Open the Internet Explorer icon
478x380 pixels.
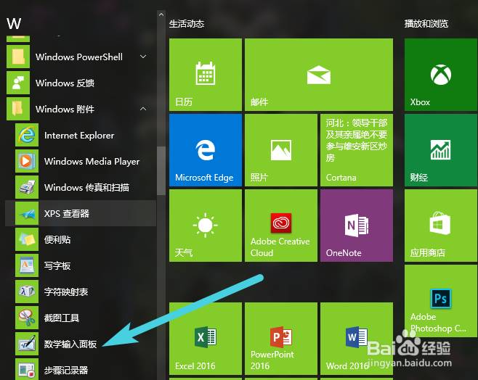pos(27,135)
